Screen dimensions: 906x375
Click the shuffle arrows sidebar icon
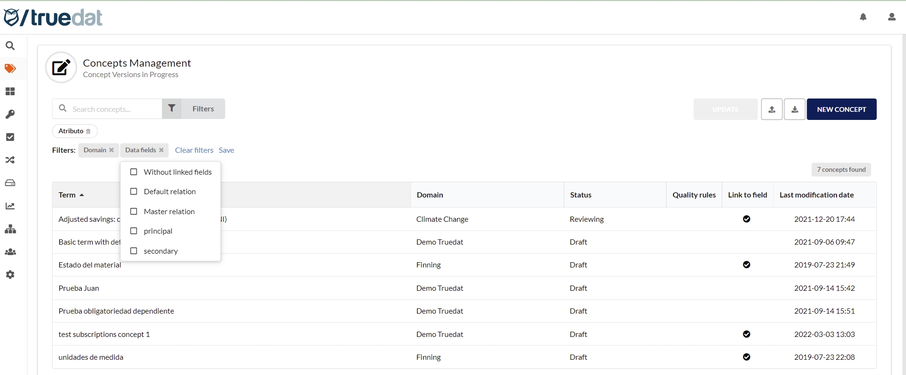click(x=10, y=160)
